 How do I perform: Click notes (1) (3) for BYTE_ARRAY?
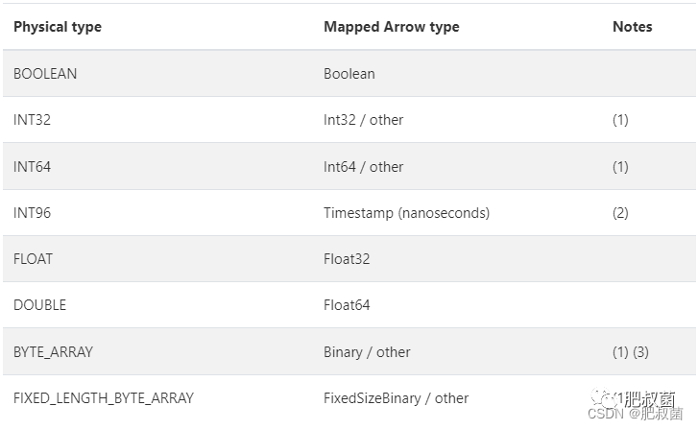(631, 352)
